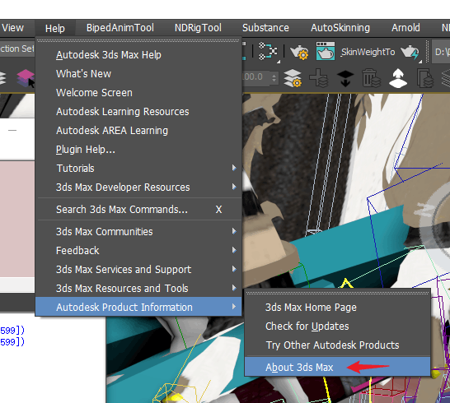
Task: Click the 100.0 spinner arrows
Action: (x=274, y=77)
